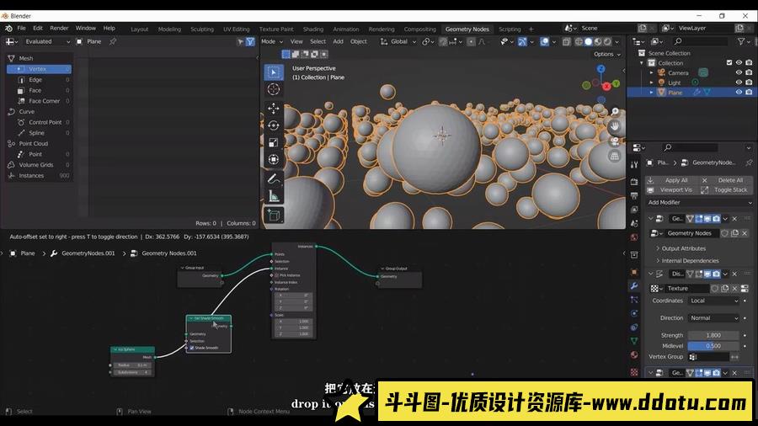Select the Rotate tool

[274, 125]
